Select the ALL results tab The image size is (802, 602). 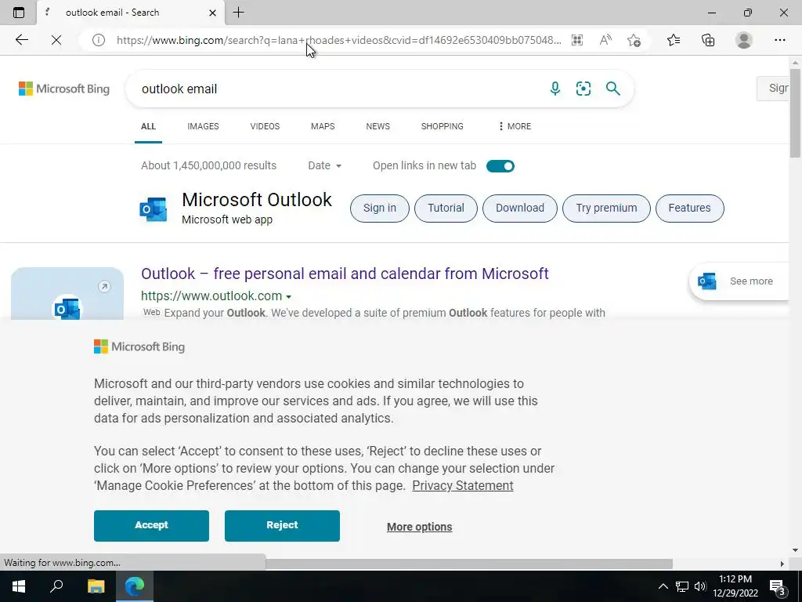148,126
